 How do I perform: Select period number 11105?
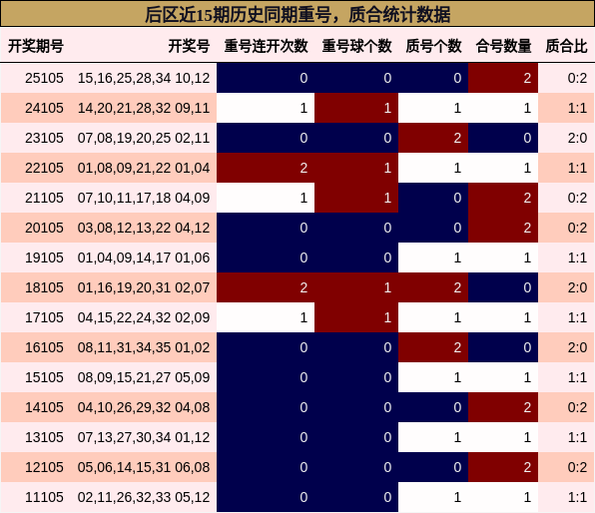click(44, 497)
